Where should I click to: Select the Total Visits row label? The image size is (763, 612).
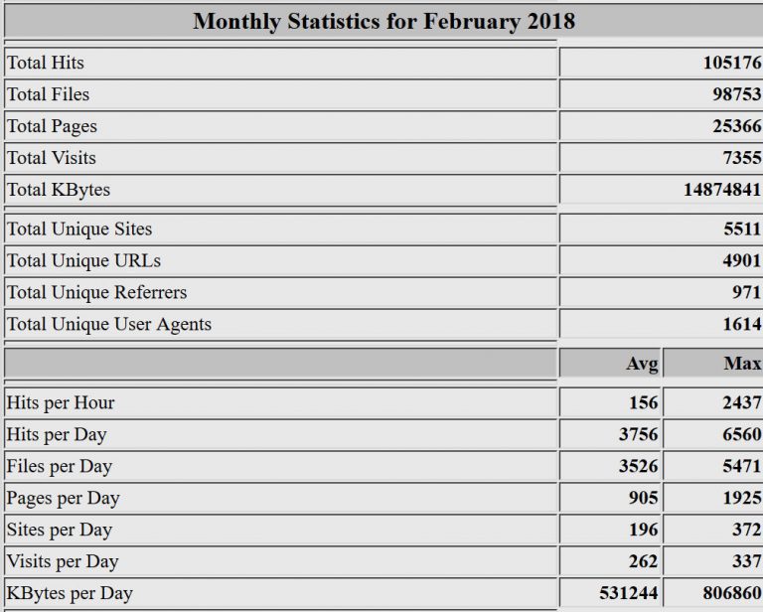pos(52,158)
